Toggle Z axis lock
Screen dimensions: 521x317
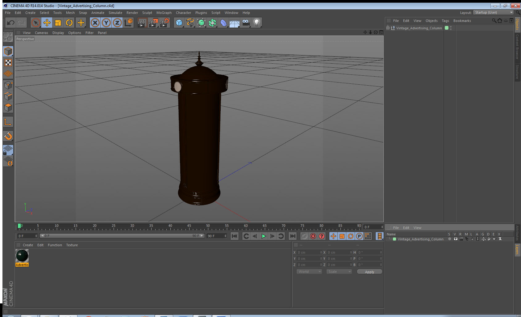click(x=117, y=23)
